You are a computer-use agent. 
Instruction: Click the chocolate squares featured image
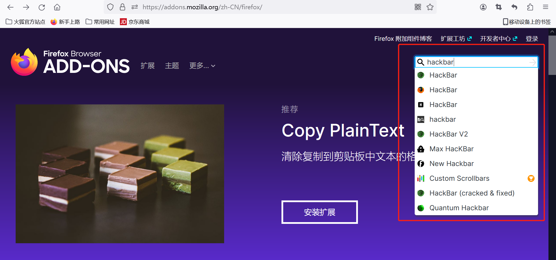tap(120, 174)
